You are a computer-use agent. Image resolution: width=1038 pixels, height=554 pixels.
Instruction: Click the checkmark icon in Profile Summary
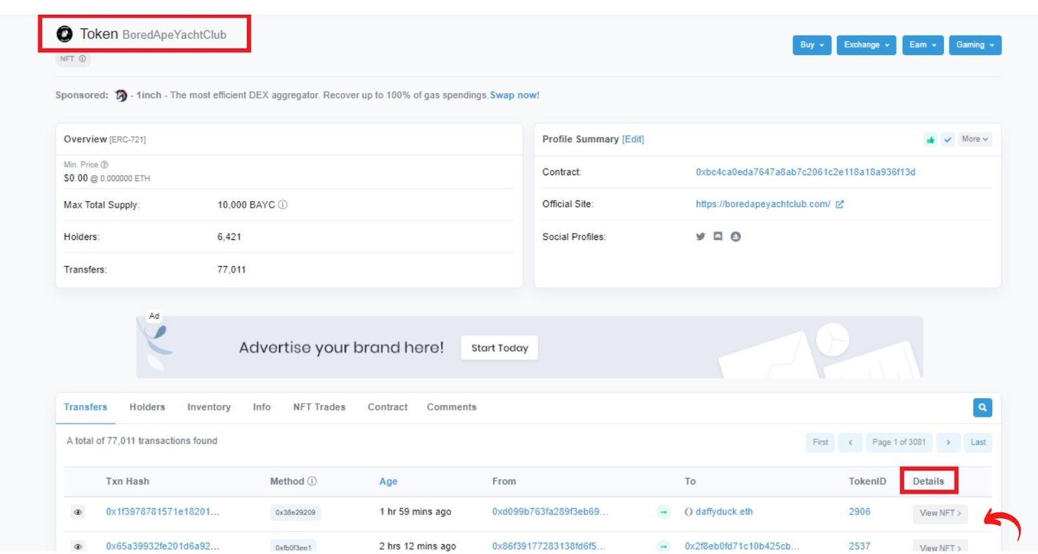948,139
